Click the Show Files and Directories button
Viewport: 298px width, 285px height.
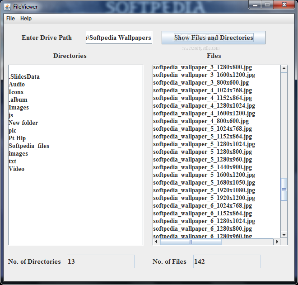pyautogui.click(x=214, y=38)
